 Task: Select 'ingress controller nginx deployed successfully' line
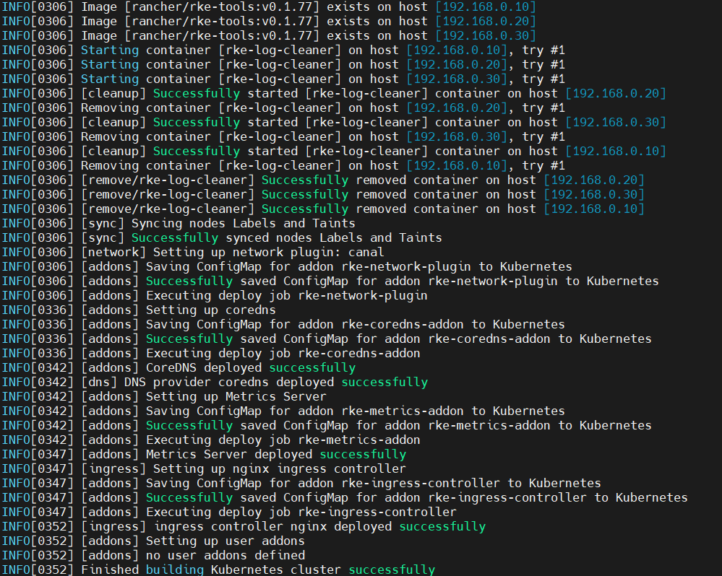tap(244, 526)
